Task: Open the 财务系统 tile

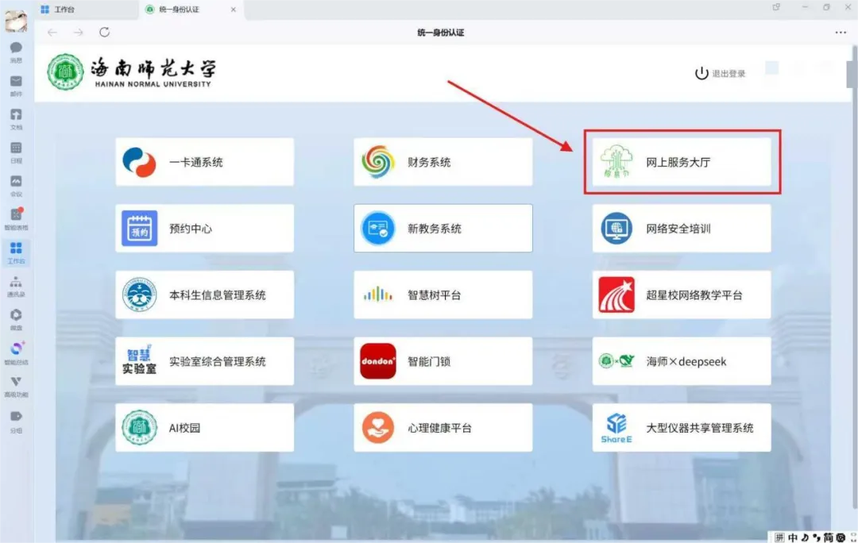Action: (443, 162)
